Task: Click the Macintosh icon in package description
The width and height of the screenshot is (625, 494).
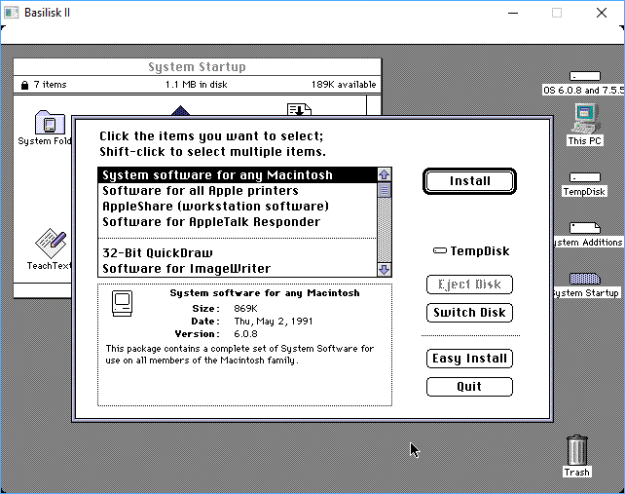Action: point(122,303)
